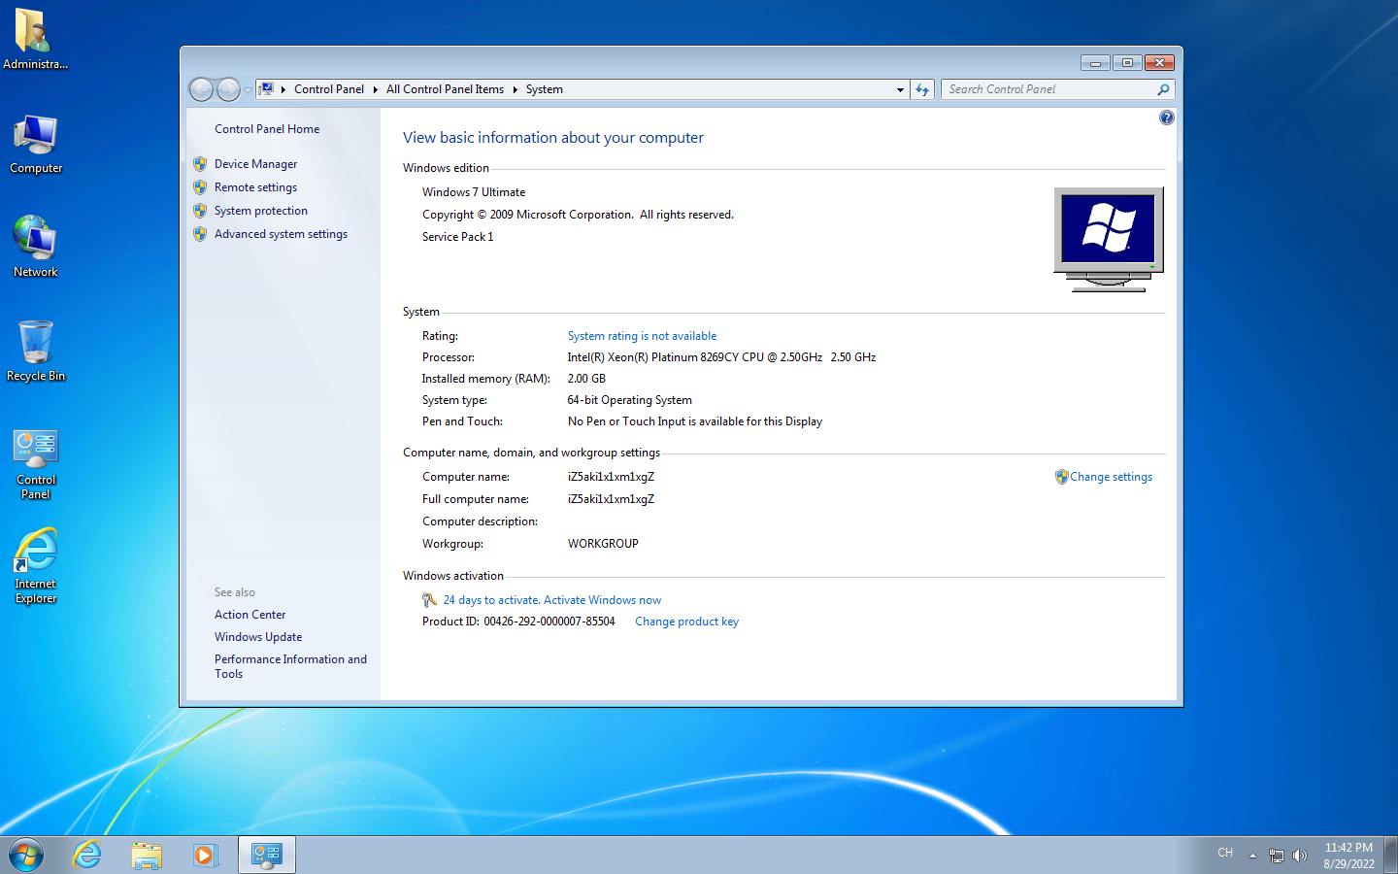Open the Network desktop icon
Image resolution: width=1398 pixels, height=874 pixels.
tap(35, 247)
